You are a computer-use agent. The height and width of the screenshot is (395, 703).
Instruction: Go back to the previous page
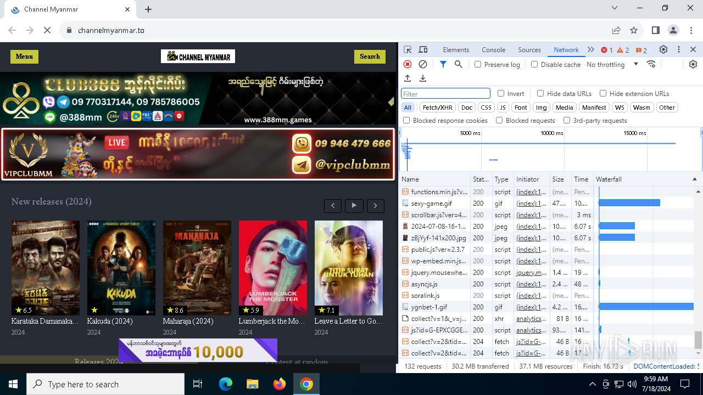pyautogui.click(x=12, y=30)
